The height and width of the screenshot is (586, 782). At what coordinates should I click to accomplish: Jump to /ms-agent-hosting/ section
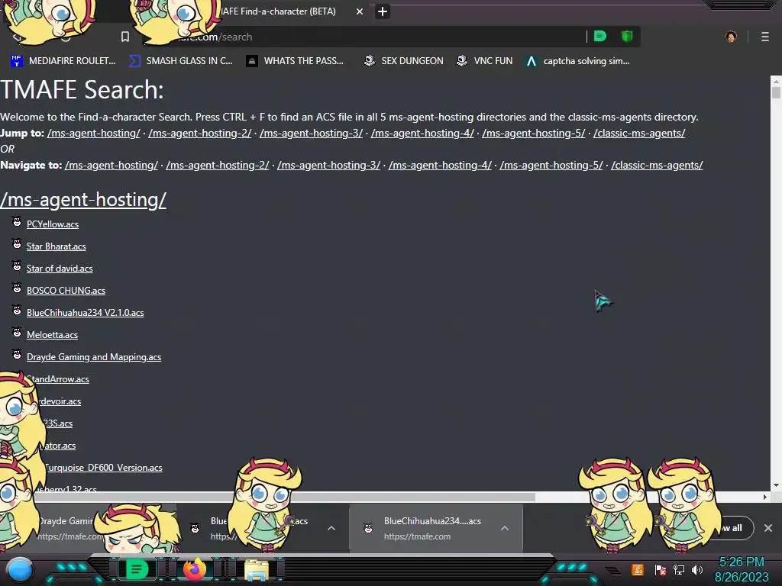94,133
